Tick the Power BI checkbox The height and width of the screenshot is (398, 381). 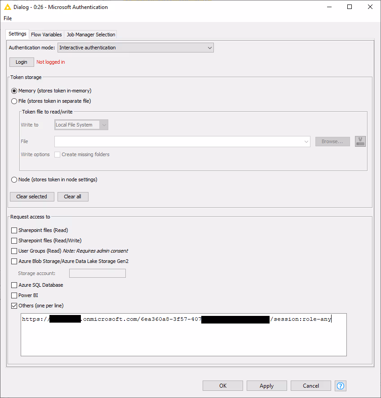click(14, 295)
